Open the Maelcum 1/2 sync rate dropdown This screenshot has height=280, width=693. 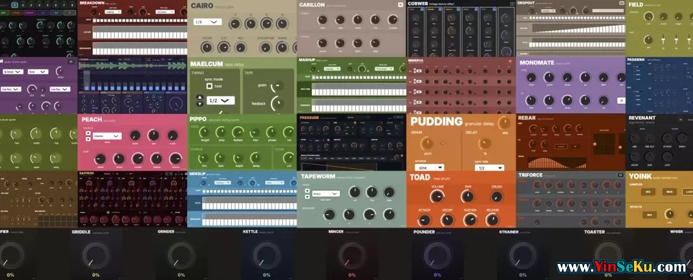point(220,101)
